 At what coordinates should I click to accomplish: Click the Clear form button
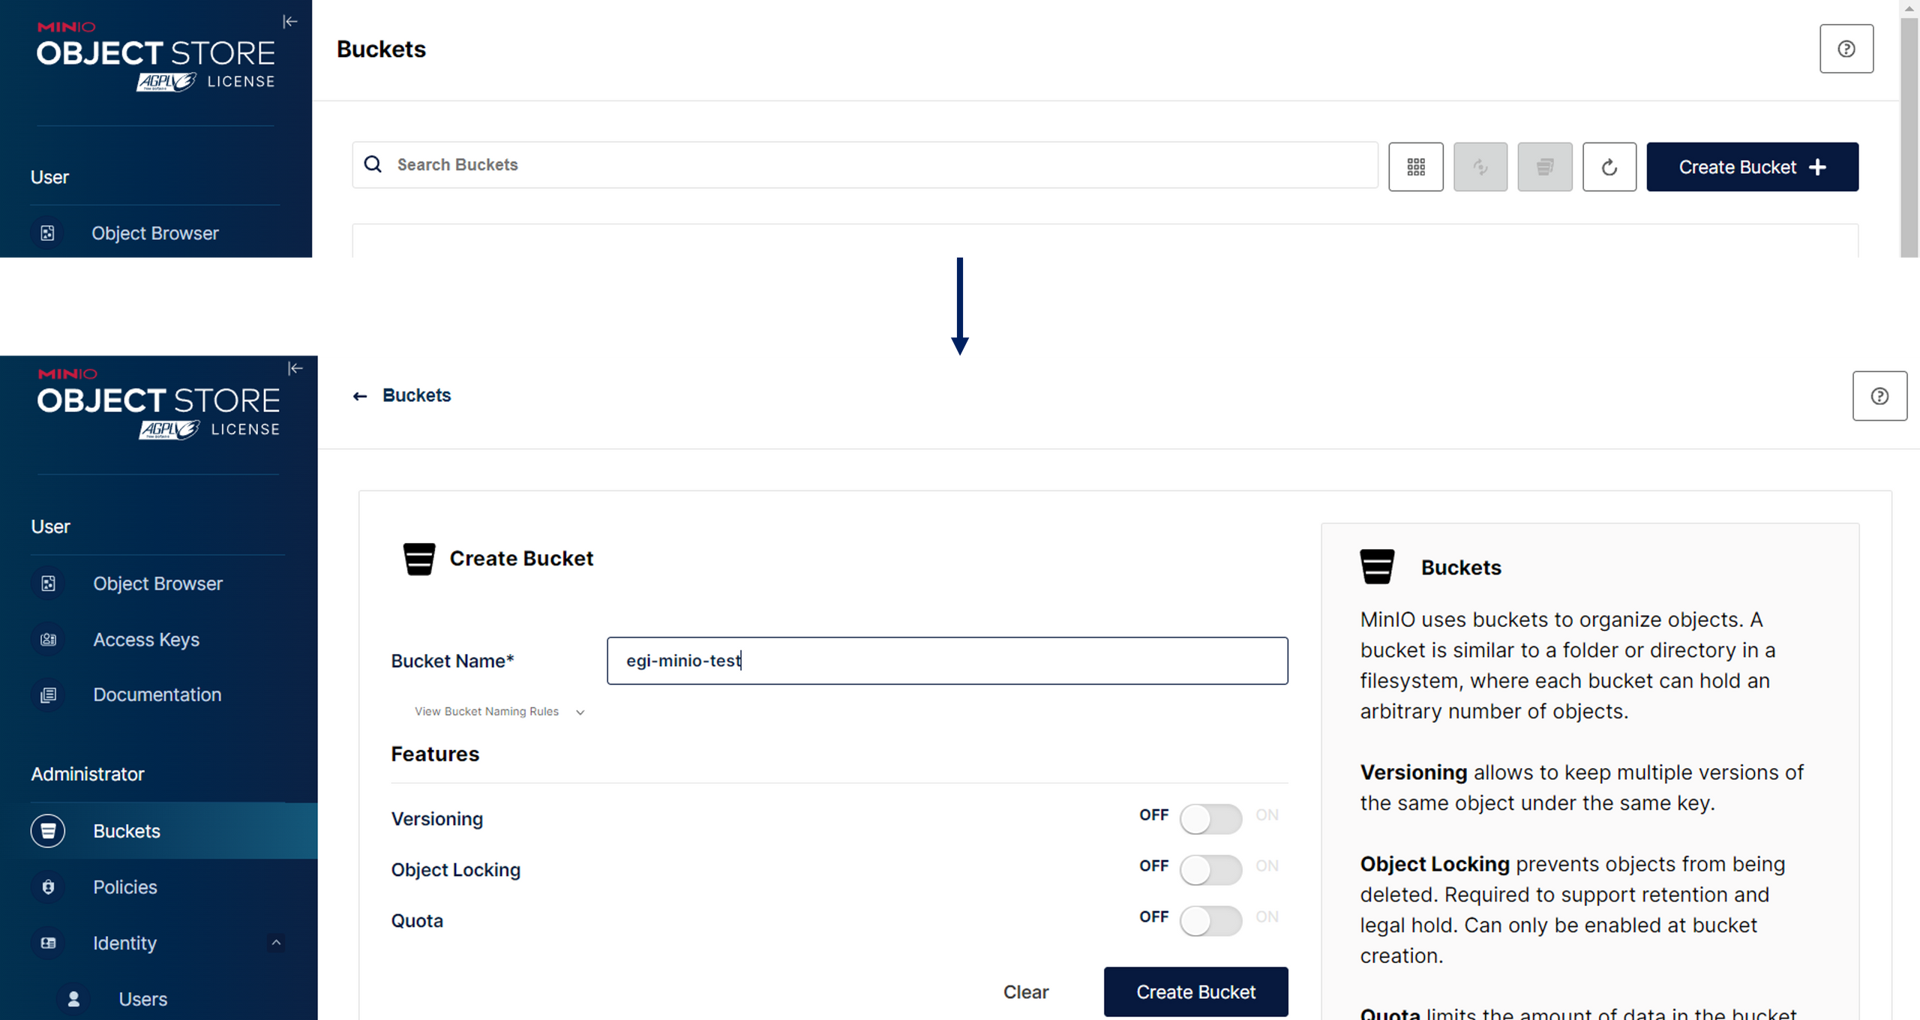click(x=1026, y=992)
